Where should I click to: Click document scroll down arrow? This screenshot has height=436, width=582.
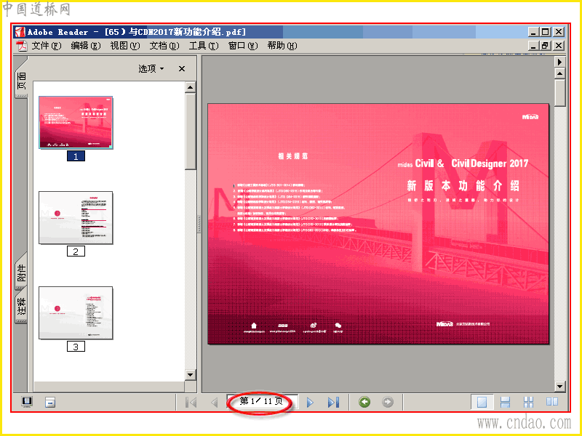point(559,387)
